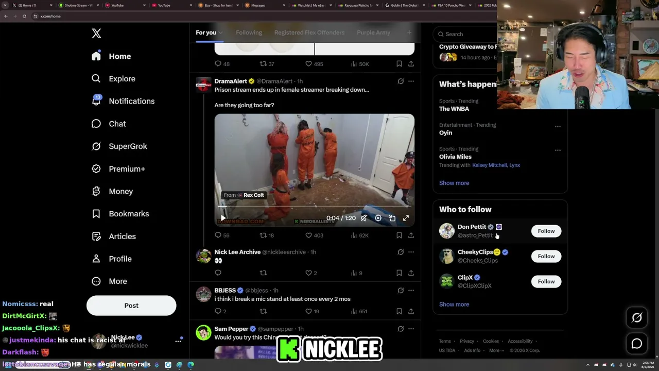Switch to the Etsy browser tab
Viewport: 659px width, 371px height.
tap(219, 5)
